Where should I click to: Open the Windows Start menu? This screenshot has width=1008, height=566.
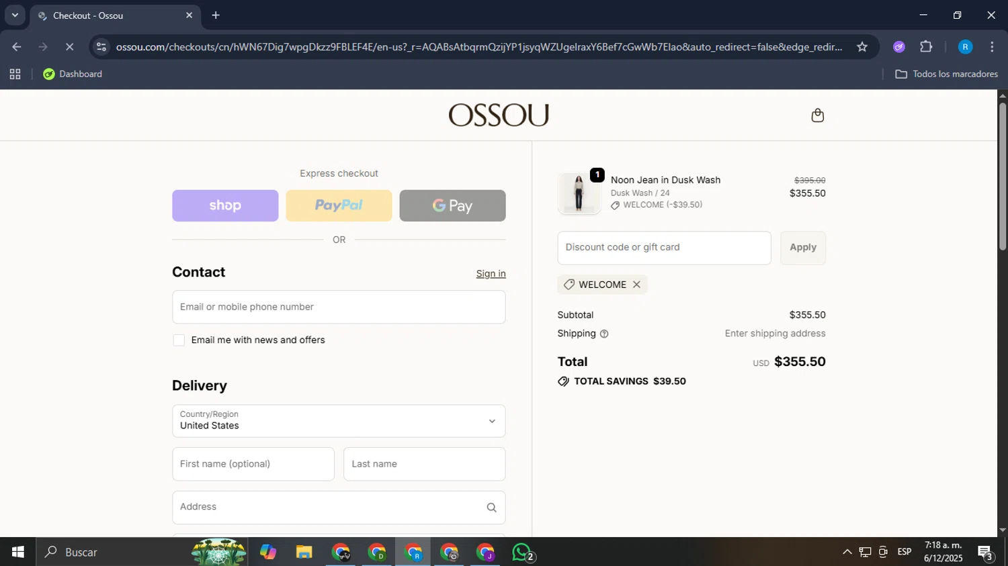tap(17, 552)
